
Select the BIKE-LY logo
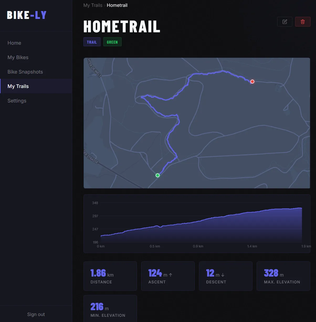pos(27,15)
